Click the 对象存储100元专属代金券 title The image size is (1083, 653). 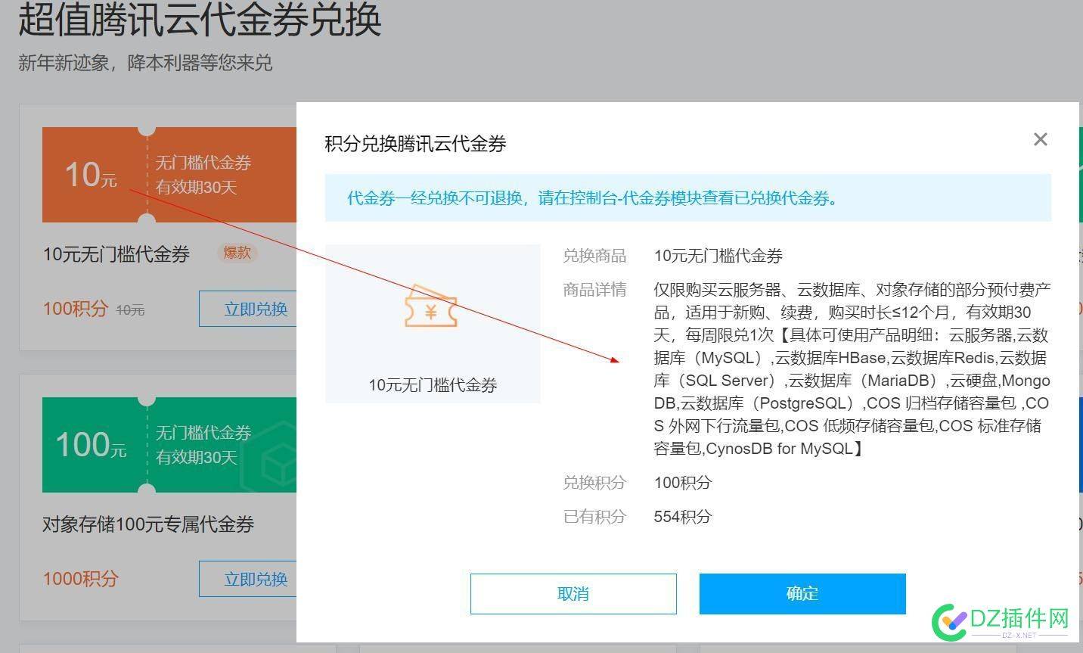click(148, 524)
